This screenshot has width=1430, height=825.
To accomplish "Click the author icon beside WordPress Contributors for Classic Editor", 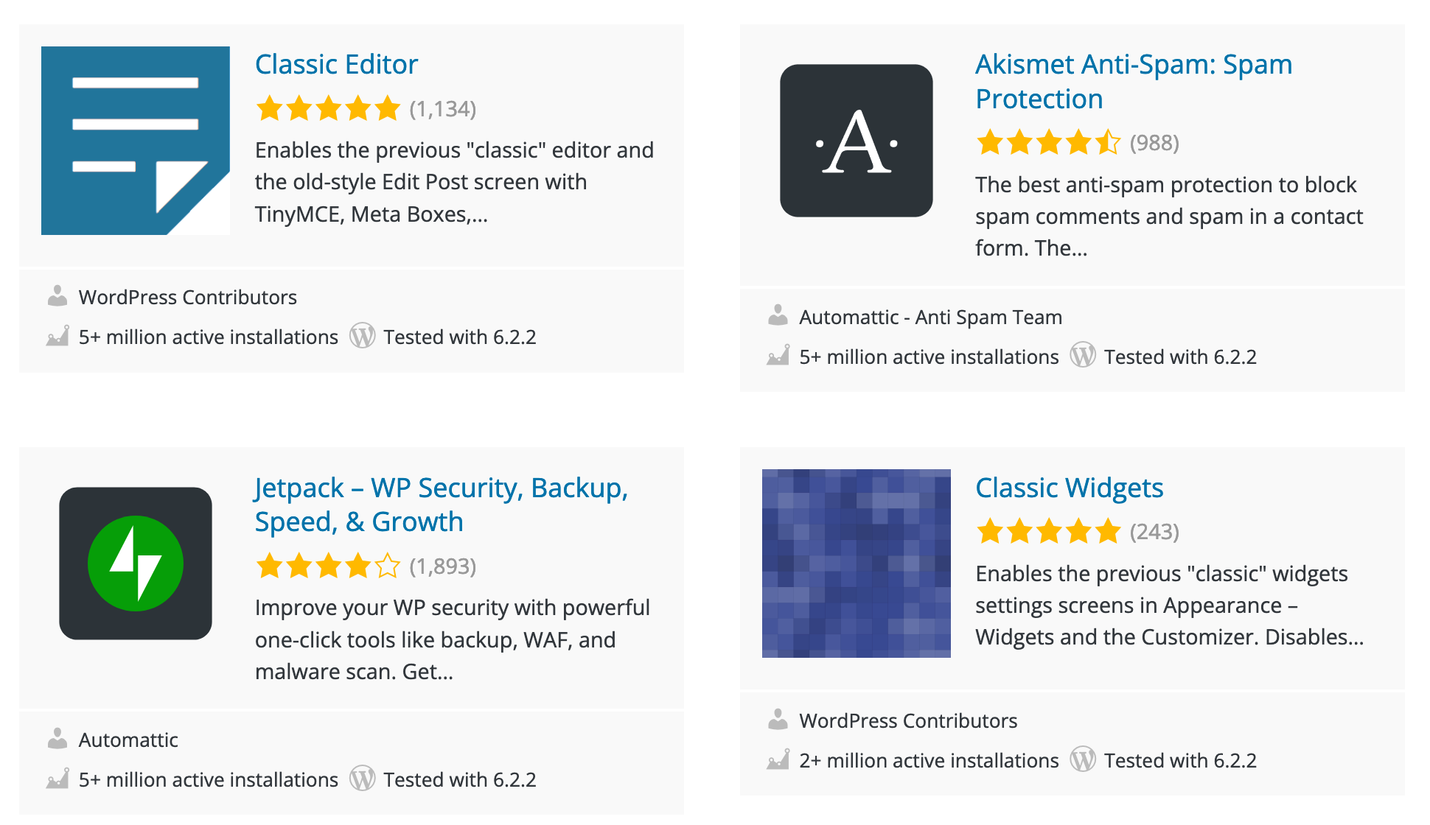I will click(57, 296).
